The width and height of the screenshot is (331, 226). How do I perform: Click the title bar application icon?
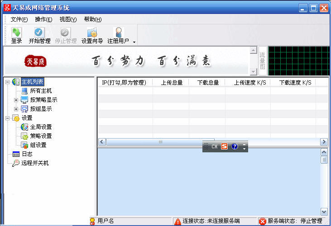pyautogui.click(x=7, y=8)
